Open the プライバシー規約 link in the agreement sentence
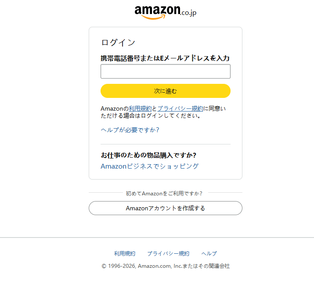The height and width of the screenshot is (288, 314). click(180, 108)
